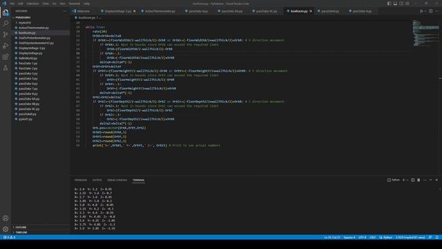Maximize the terminal panel with caret

pos(430,180)
